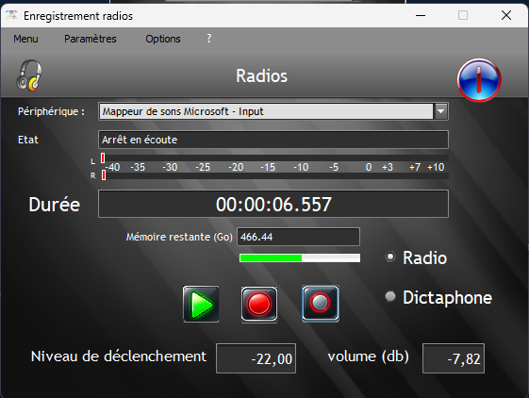Click the app icon in the title bar
Viewport: 529px width, 398px height.
point(11,15)
